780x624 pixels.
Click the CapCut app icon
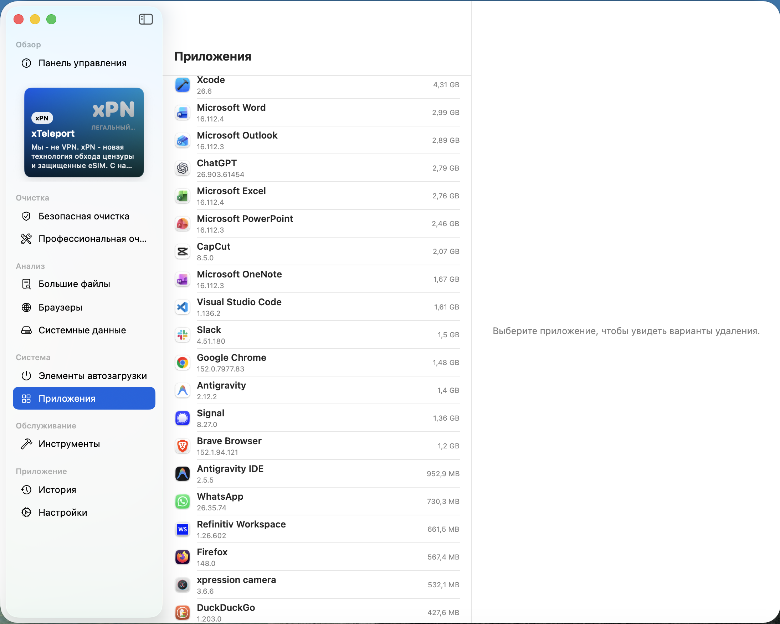[182, 251]
